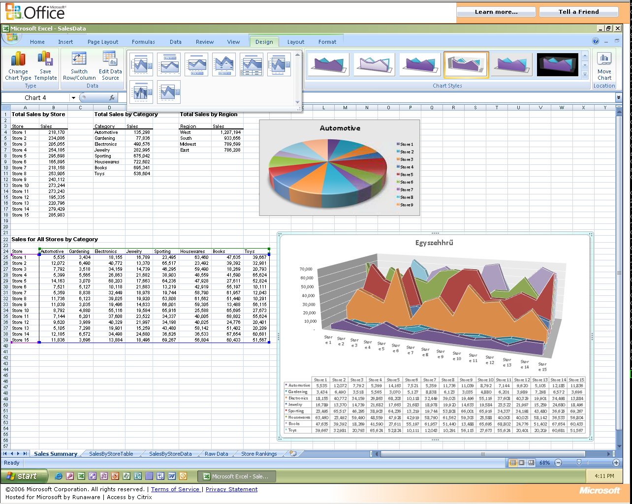
Task: Expand the Chart Styles gallery More arrow
Action: pos(585,75)
